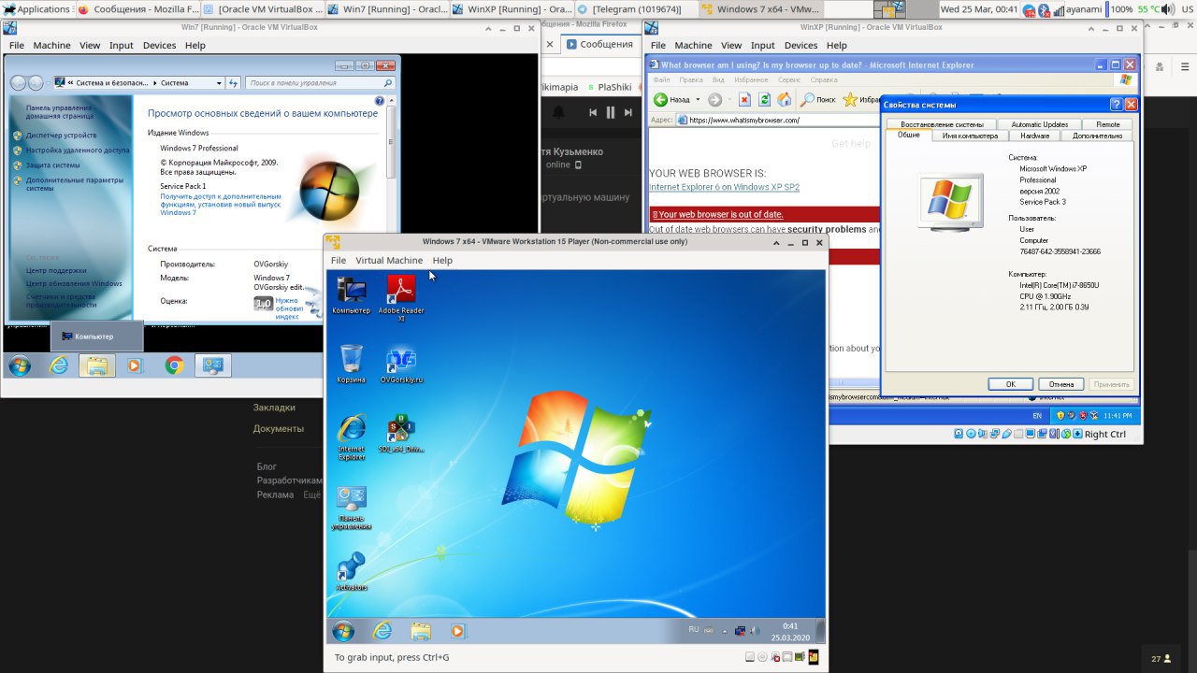This screenshot has height=673, width=1197.
Task: Open the Избранное menu in IE6
Action: (x=751, y=80)
